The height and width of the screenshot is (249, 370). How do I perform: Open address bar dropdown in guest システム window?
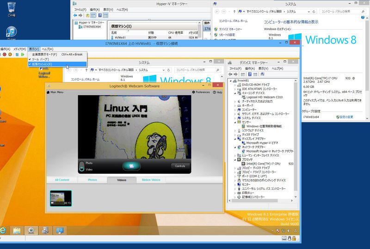pyautogui.click(x=163, y=70)
